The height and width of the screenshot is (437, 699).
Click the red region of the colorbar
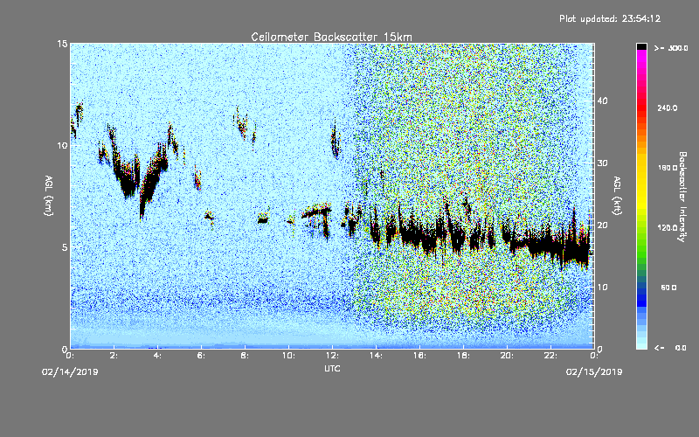point(641,108)
